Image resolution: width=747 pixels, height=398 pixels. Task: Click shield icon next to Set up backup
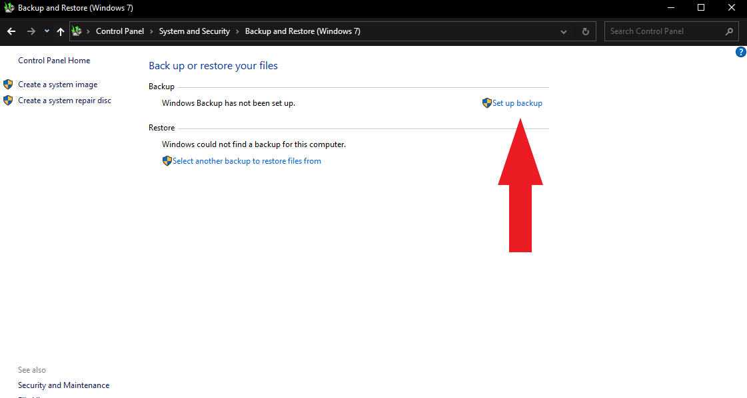click(487, 103)
